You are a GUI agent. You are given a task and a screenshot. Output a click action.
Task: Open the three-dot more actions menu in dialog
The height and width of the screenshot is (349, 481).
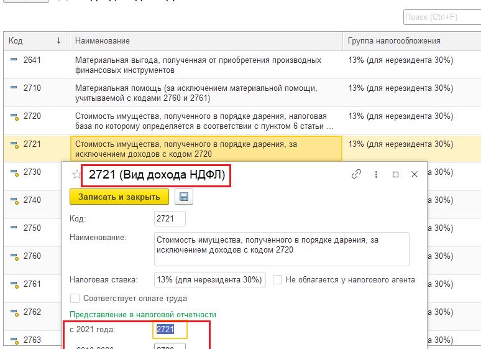tap(376, 174)
